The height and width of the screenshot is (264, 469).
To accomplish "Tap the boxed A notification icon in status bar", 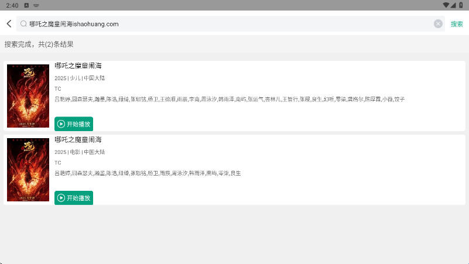I will point(26,5).
